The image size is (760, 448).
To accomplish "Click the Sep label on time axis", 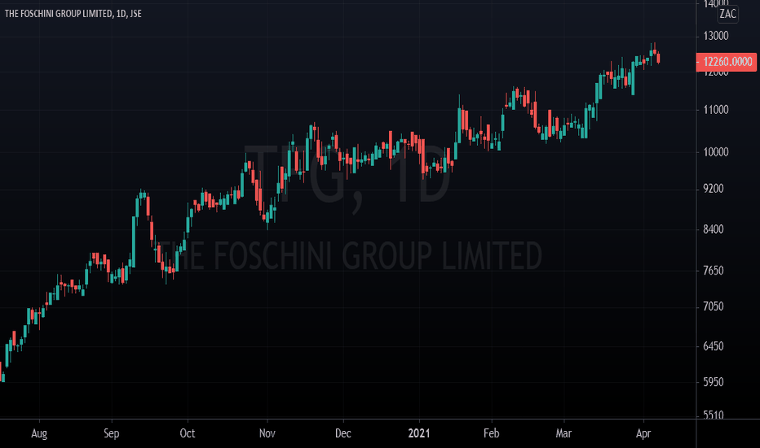I will point(112,433).
